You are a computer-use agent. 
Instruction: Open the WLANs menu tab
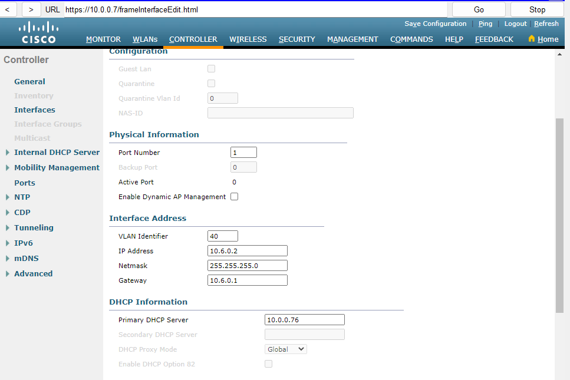coord(145,39)
